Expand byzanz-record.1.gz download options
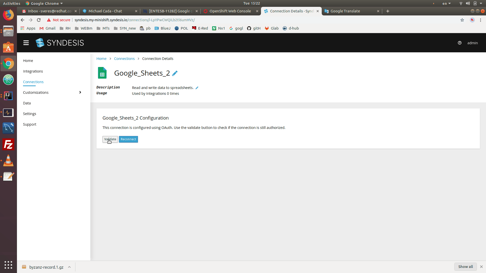 pyautogui.click(x=69, y=267)
